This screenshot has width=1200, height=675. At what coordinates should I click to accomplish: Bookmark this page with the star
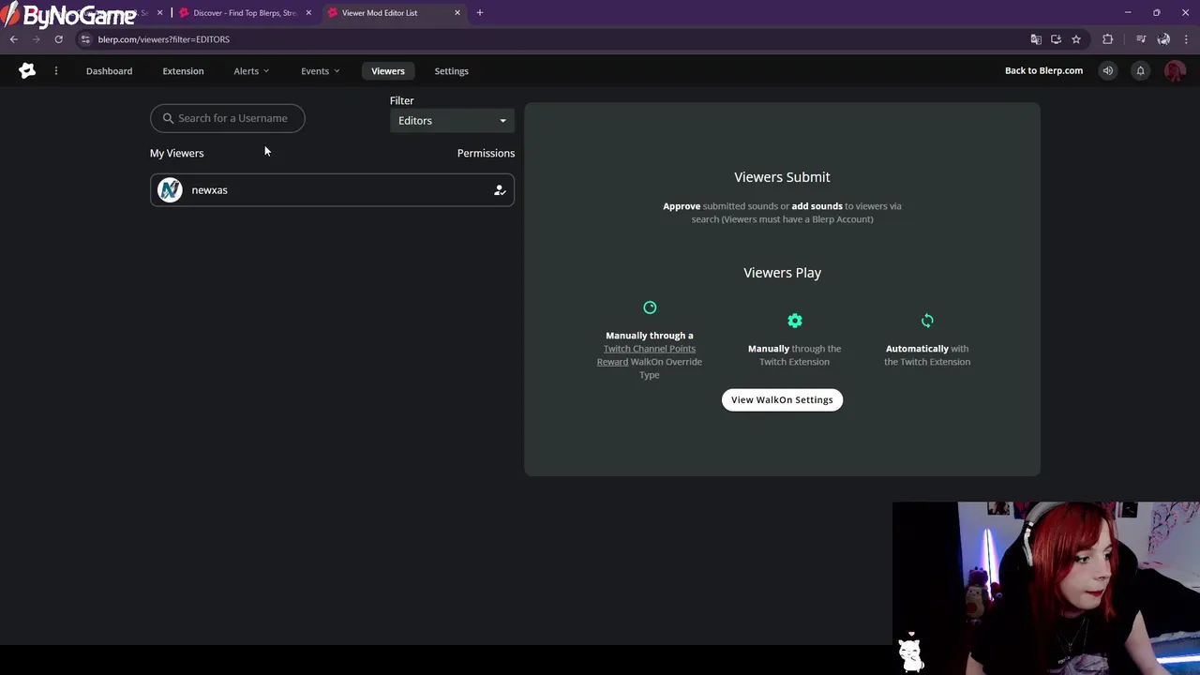(x=1076, y=39)
